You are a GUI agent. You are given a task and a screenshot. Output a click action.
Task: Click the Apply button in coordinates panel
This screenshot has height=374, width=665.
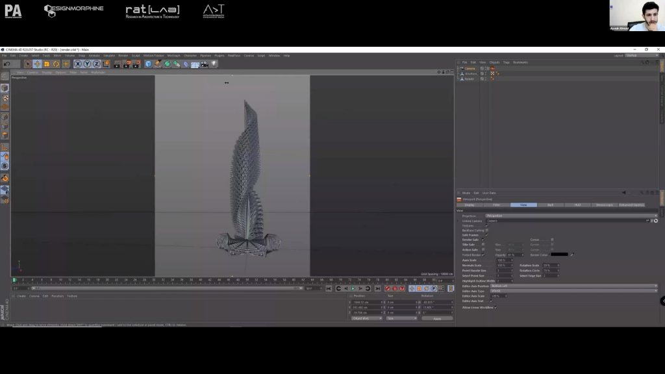(437, 318)
